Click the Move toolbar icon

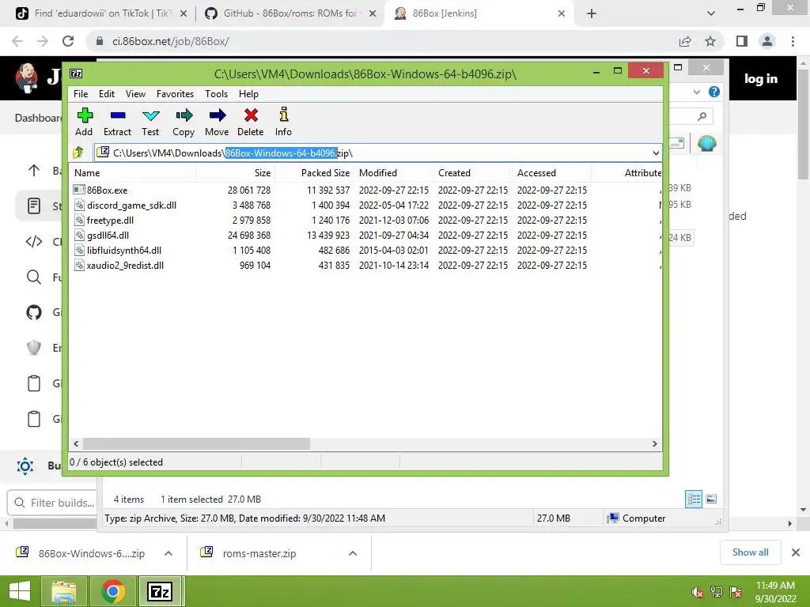(x=217, y=122)
